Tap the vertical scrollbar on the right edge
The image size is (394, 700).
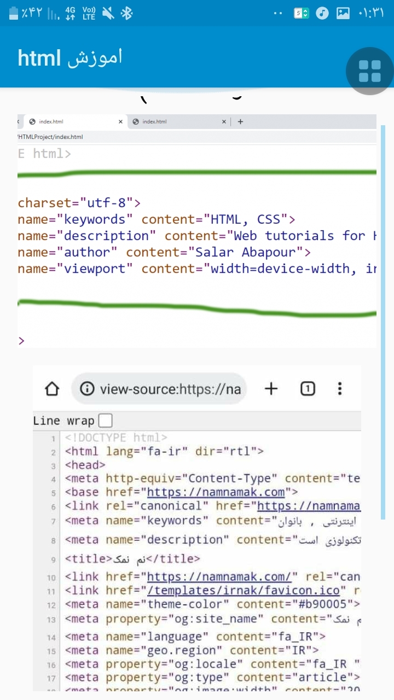click(383, 323)
